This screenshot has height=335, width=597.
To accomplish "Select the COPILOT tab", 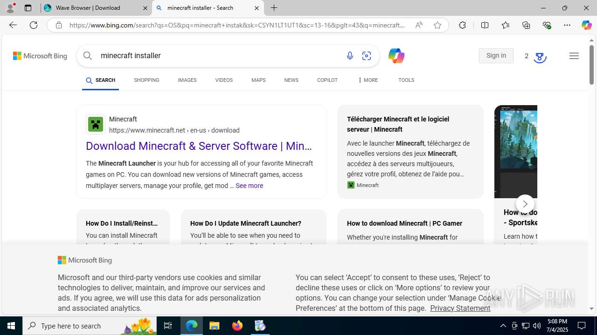I will pos(327,80).
